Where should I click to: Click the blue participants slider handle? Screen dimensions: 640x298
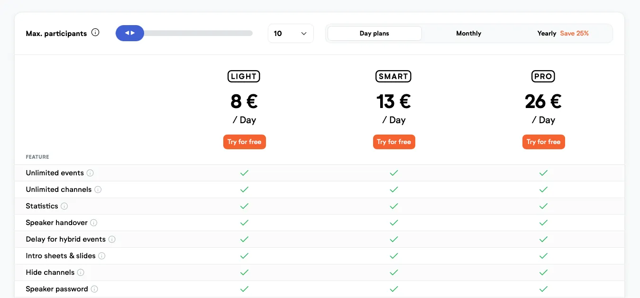point(130,33)
